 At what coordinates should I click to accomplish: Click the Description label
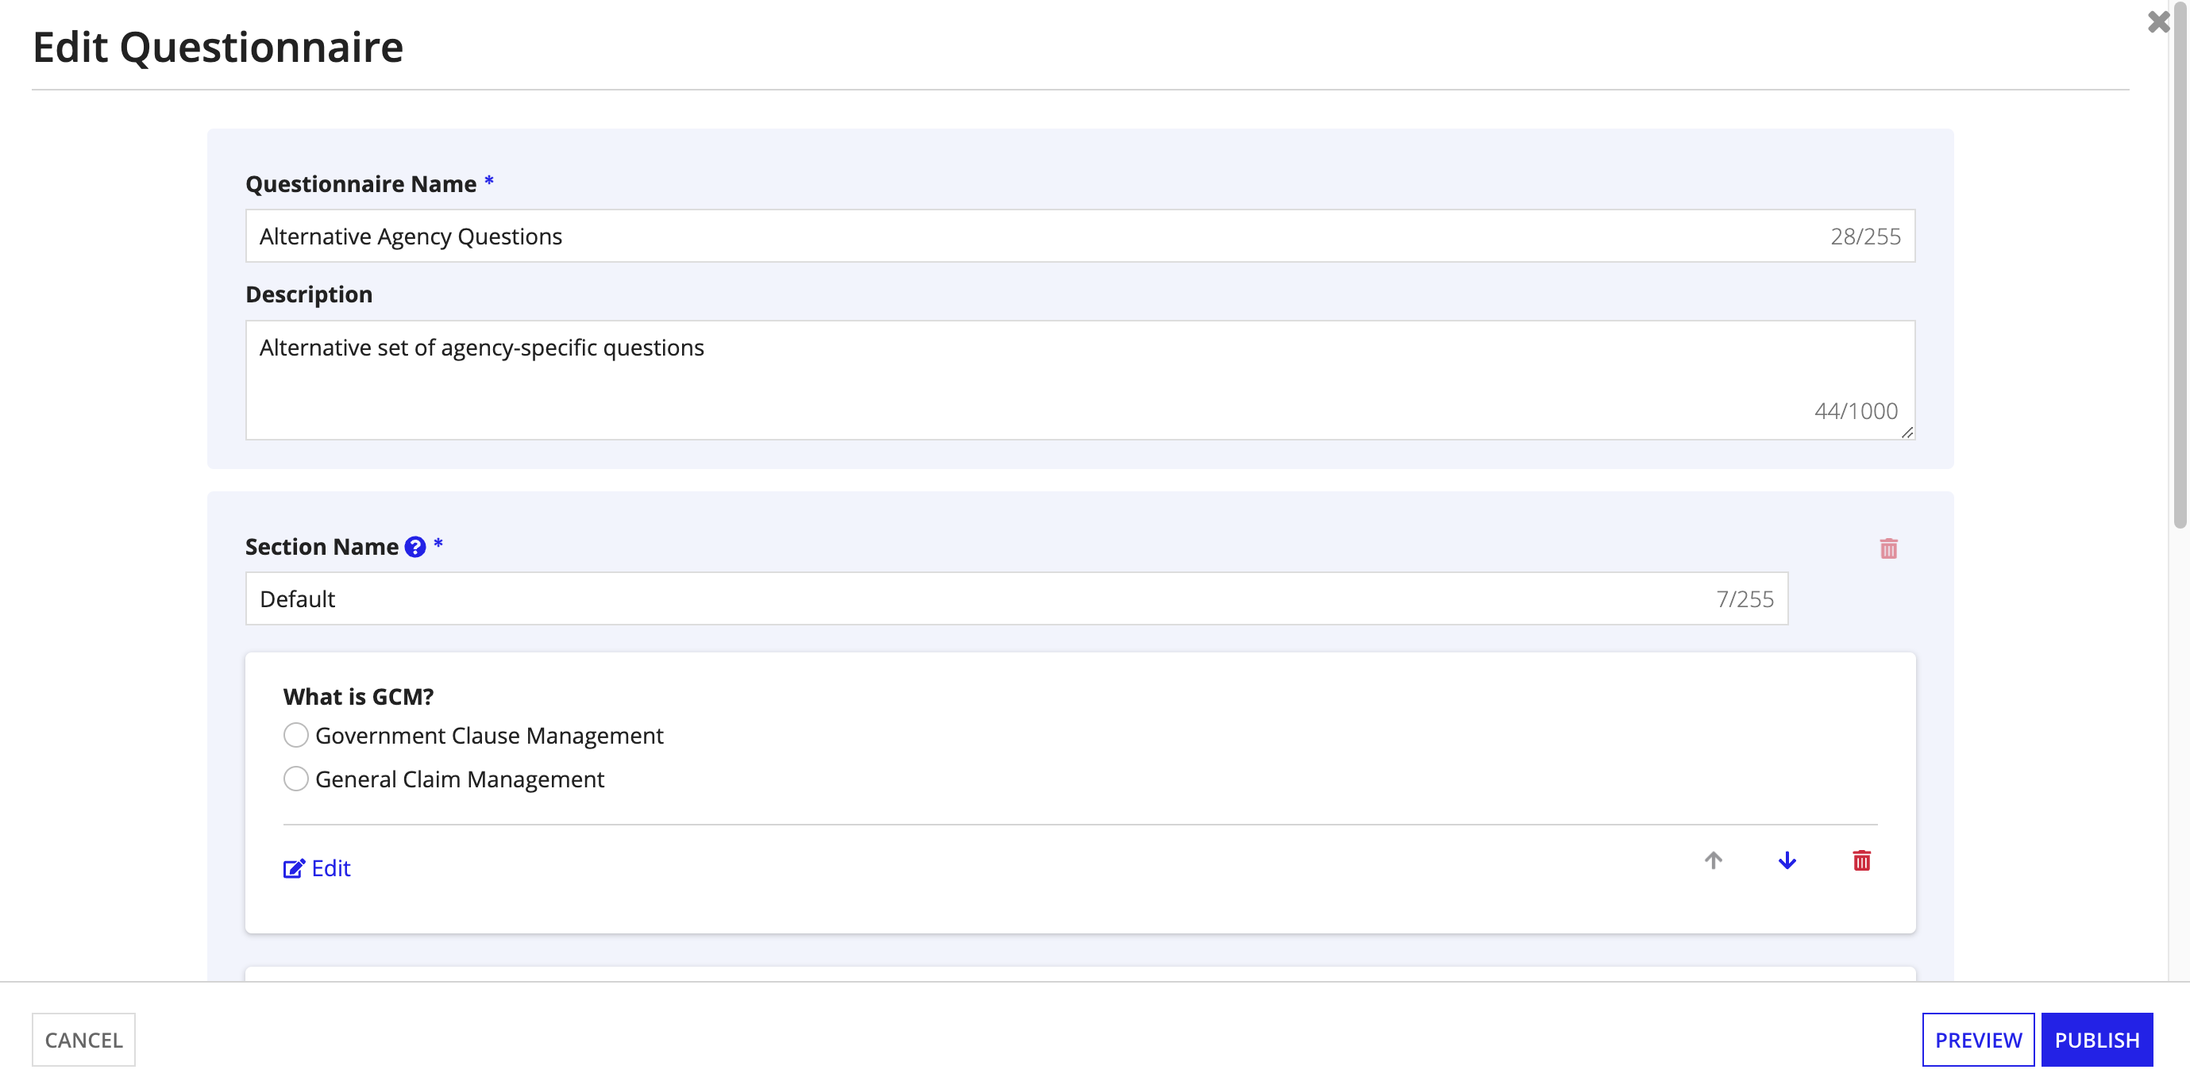tap(309, 294)
